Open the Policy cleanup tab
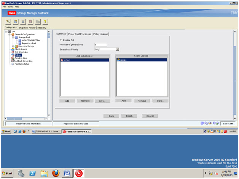The width and height of the screenshot is (239, 179). tap(100, 34)
